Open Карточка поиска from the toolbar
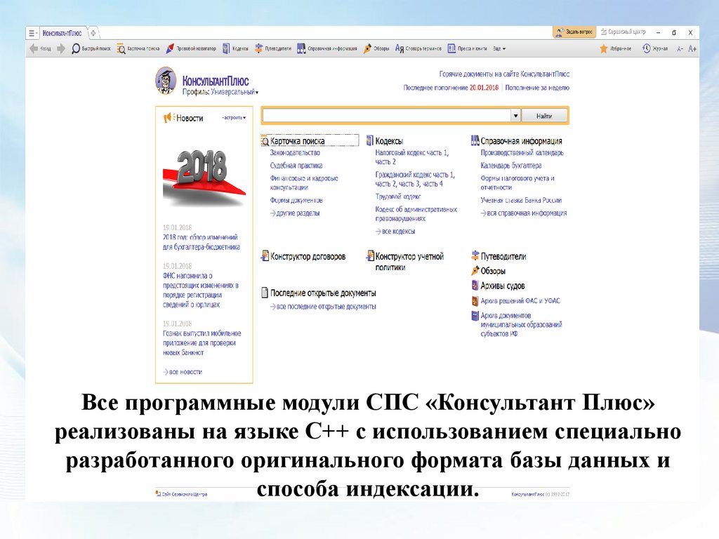The height and width of the screenshot is (539, 719). tap(138, 48)
